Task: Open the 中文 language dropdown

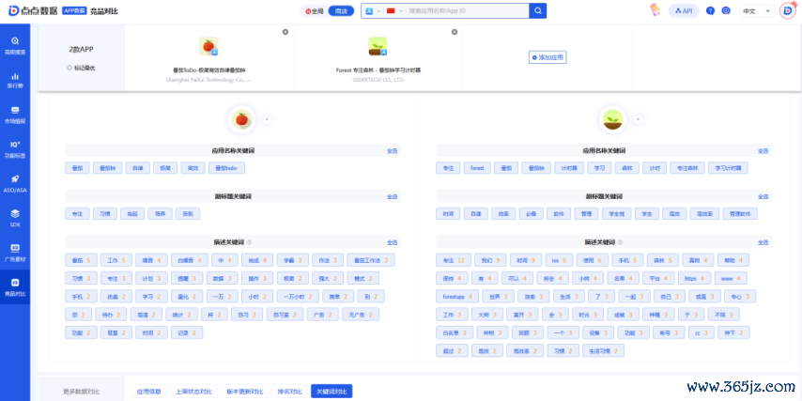Action: [x=754, y=11]
